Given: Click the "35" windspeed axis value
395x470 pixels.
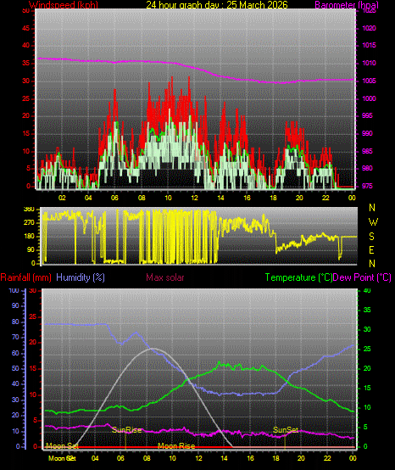Looking at the screenshot, I should (26, 64).
